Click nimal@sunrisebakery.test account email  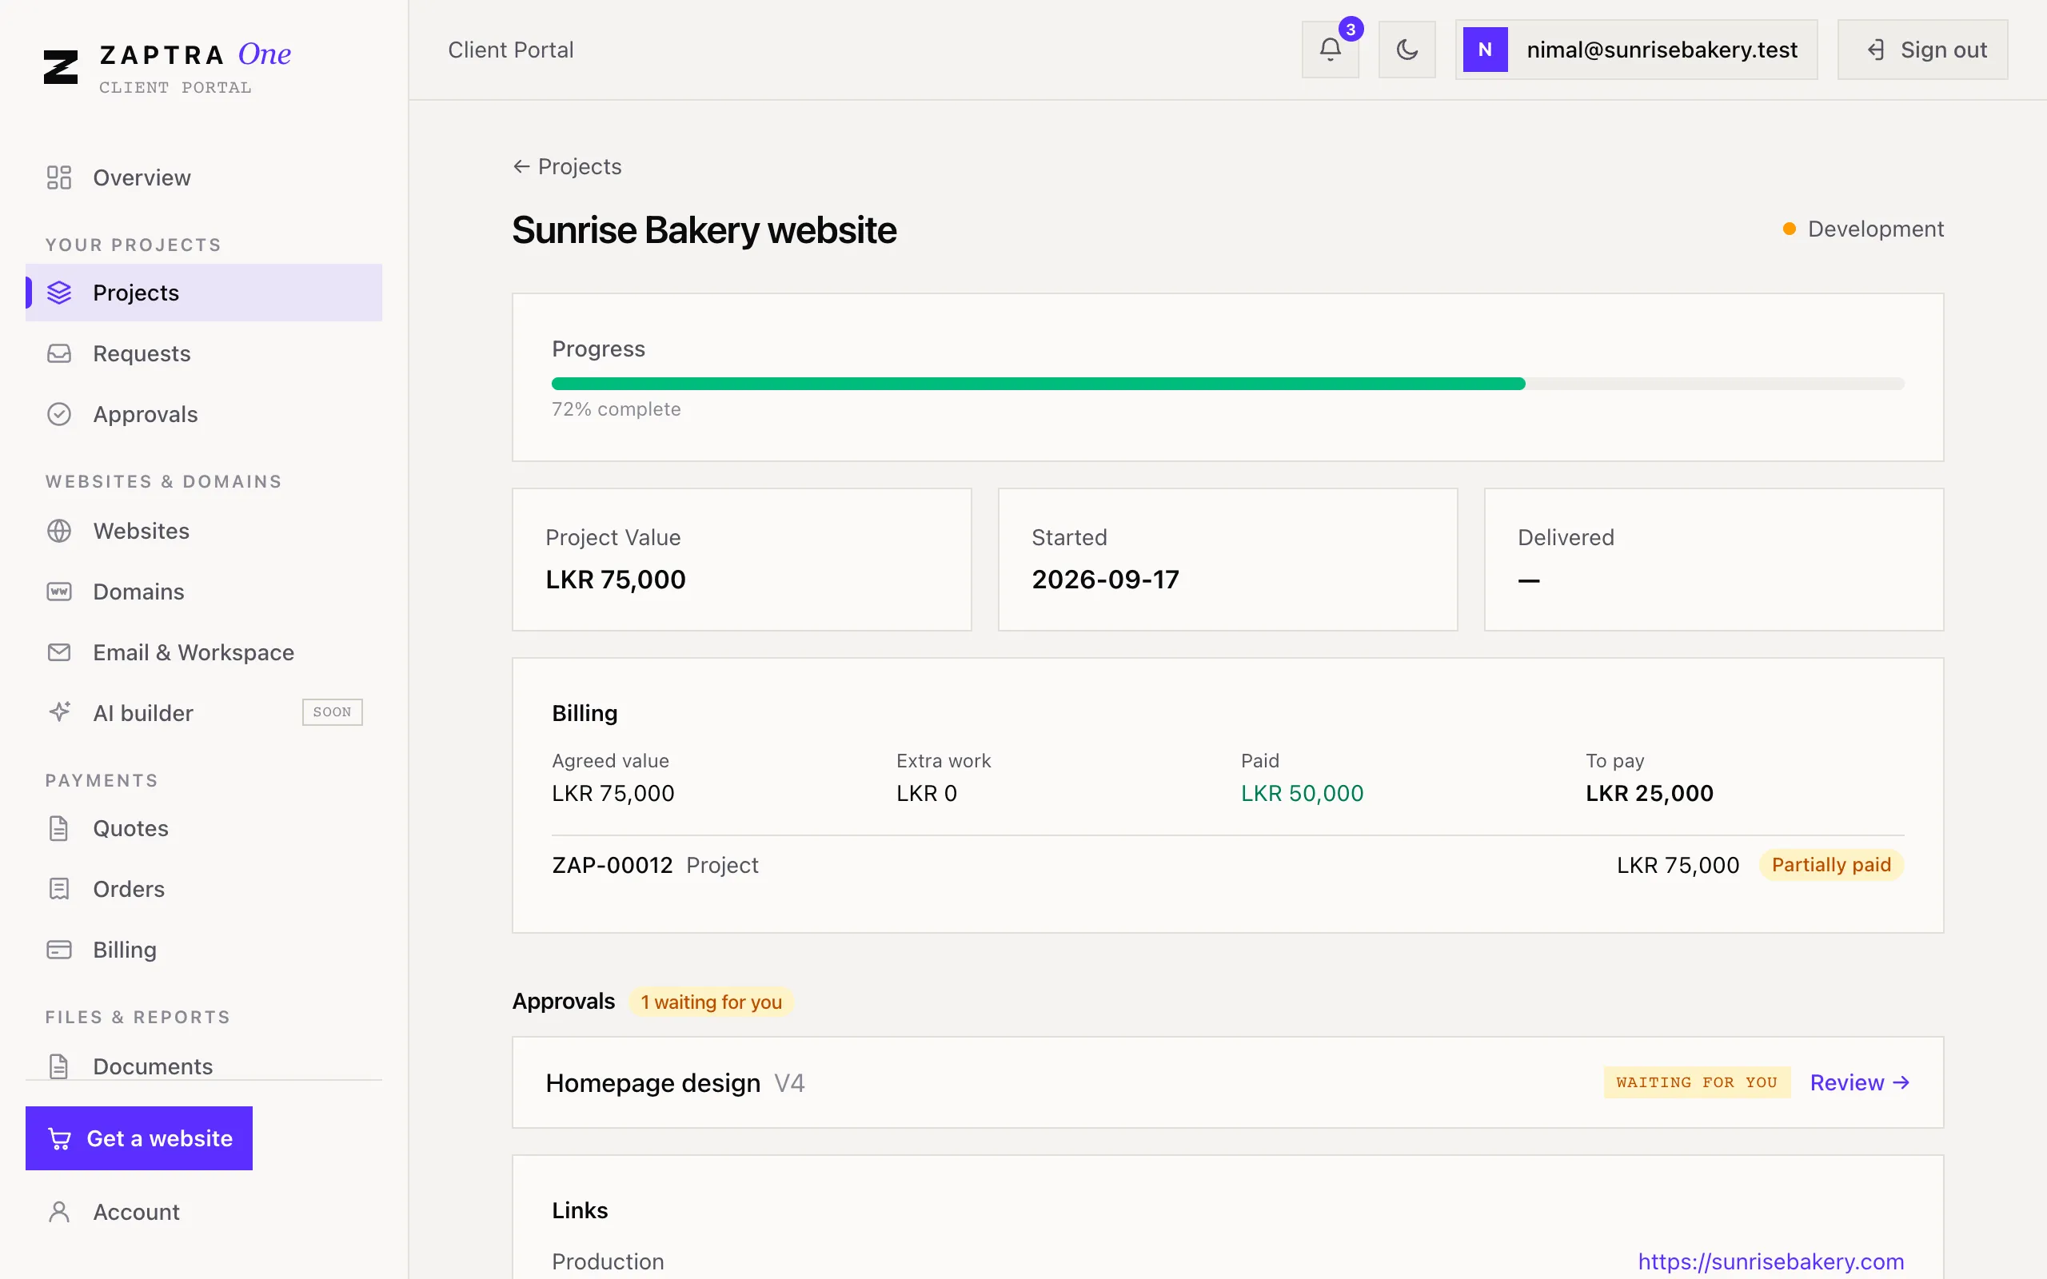pyautogui.click(x=1662, y=50)
